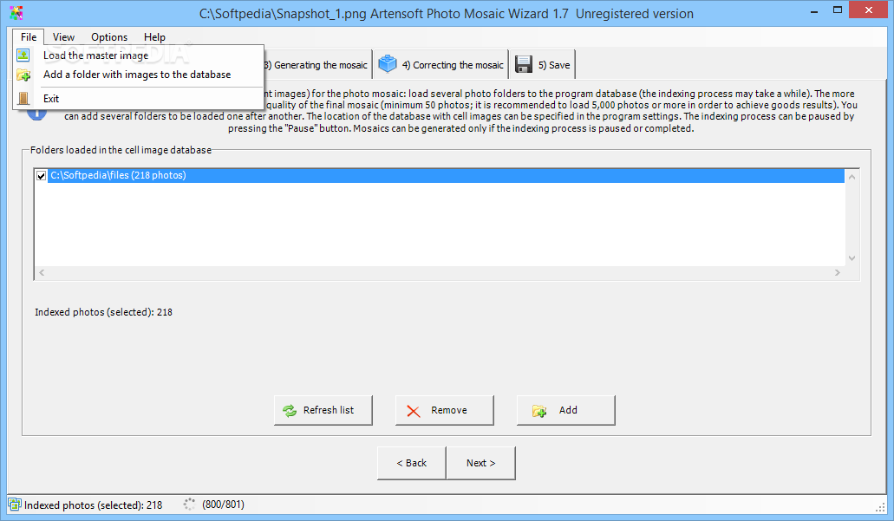894x521 pixels.
Task: Click the add folder icon in File menu
Action: [23, 75]
